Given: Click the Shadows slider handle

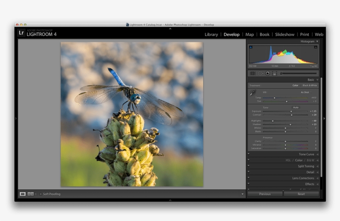Looking at the screenshot, I should pyautogui.click(x=291, y=125).
